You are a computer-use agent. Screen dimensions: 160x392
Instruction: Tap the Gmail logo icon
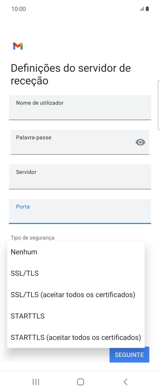tap(18, 46)
